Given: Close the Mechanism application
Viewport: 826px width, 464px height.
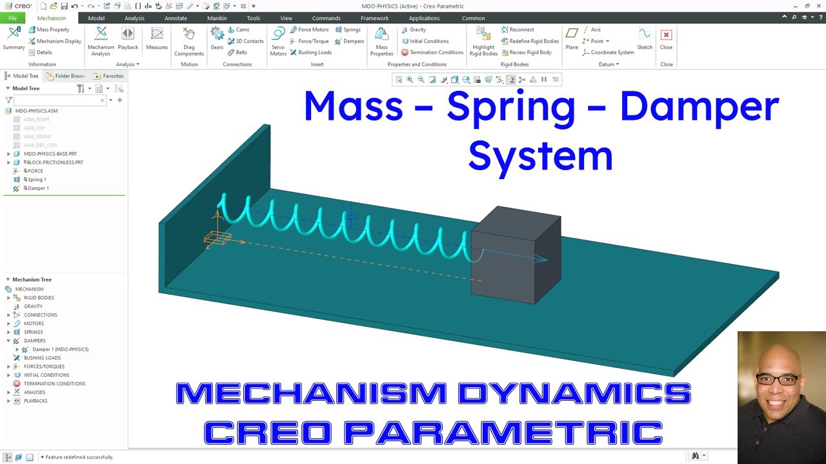Looking at the screenshot, I should click(666, 39).
